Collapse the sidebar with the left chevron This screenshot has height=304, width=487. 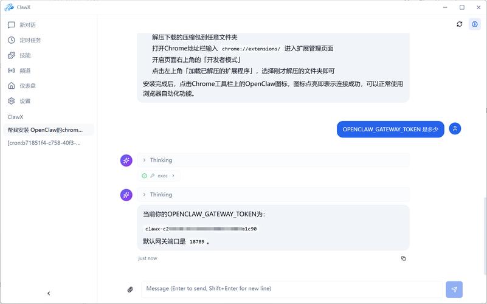point(49,293)
